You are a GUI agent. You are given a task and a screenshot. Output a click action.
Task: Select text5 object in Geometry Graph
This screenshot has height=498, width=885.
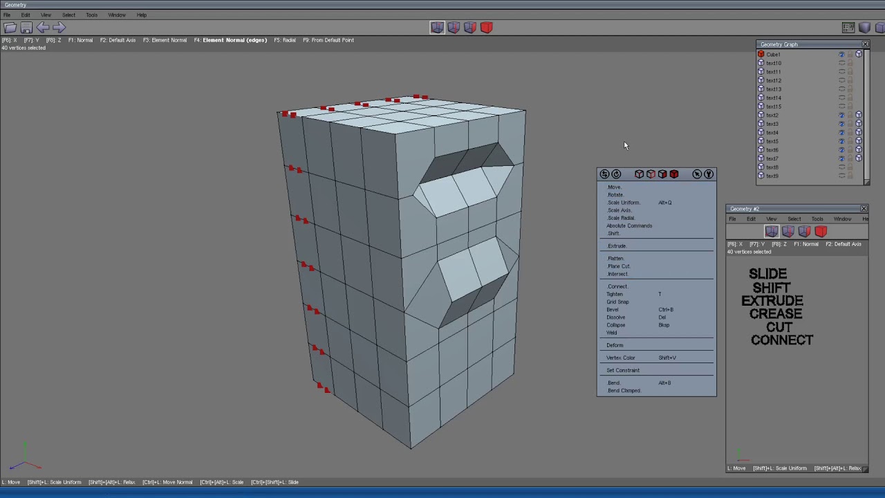click(x=772, y=141)
